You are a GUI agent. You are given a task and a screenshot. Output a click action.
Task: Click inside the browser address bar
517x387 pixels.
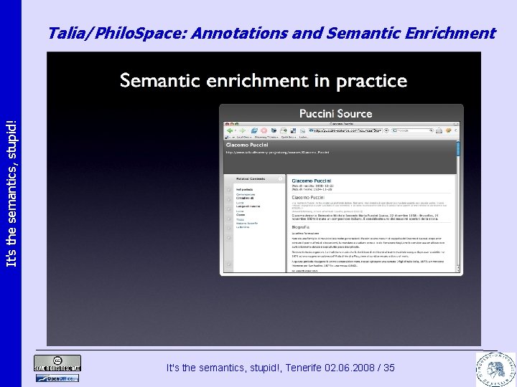pos(345,130)
